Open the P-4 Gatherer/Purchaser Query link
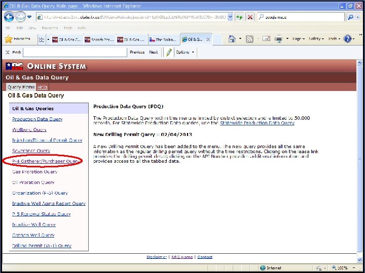 (x=47, y=161)
